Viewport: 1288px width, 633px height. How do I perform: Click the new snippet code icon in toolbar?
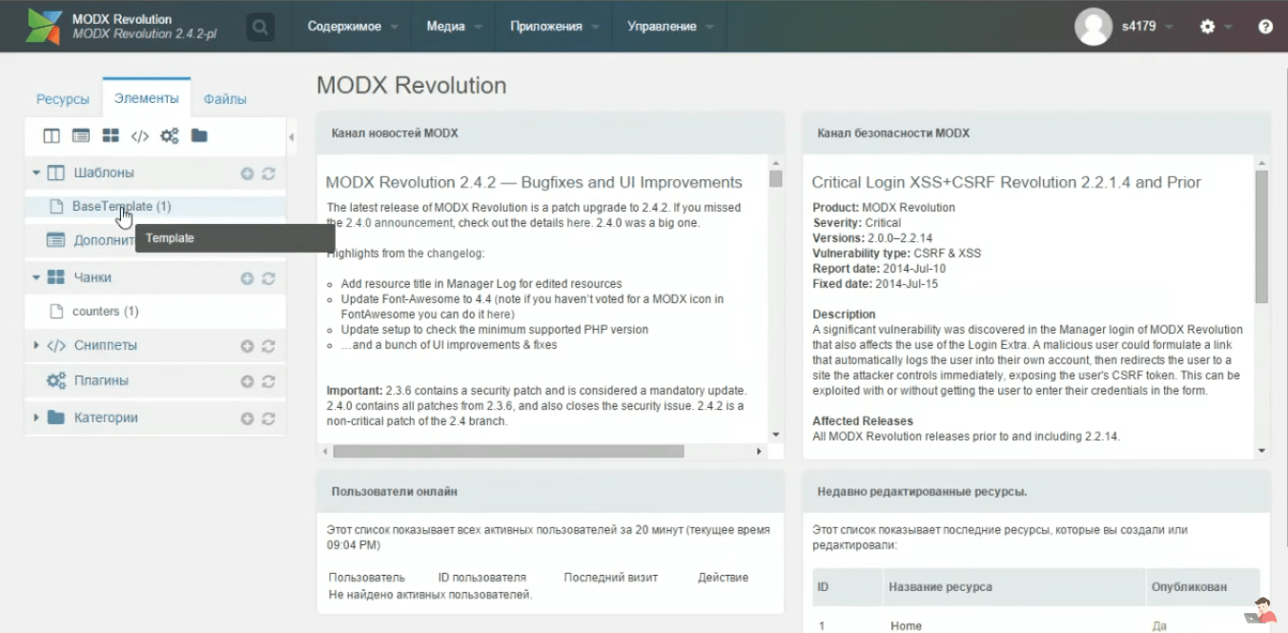139,136
